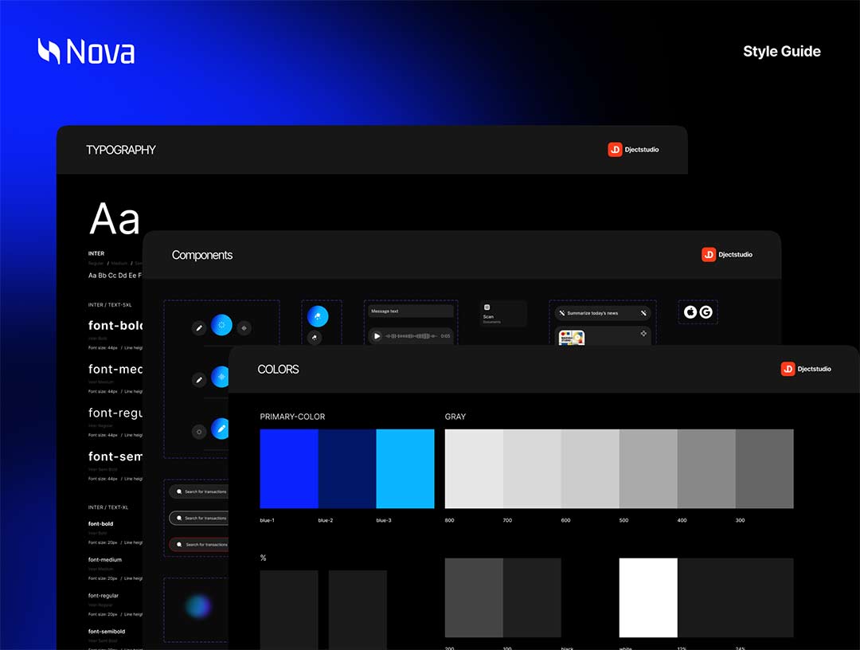Click the Djectstudio logo in the Colors header
860x650 pixels.
click(x=806, y=369)
